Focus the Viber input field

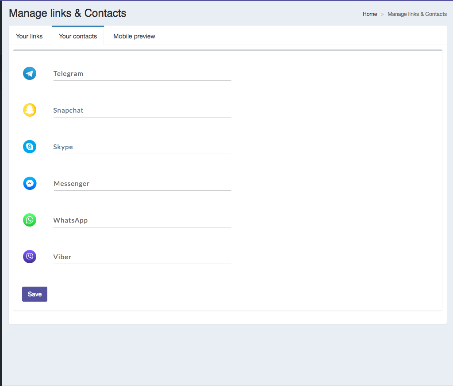click(142, 257)
